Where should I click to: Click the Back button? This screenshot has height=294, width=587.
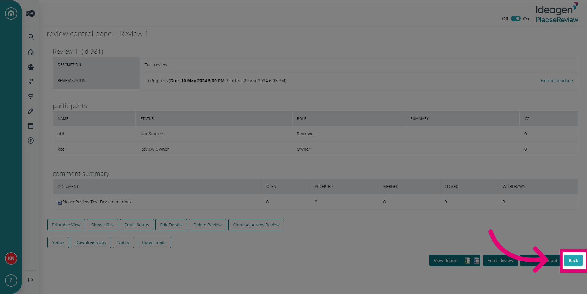tap(573, 261)
